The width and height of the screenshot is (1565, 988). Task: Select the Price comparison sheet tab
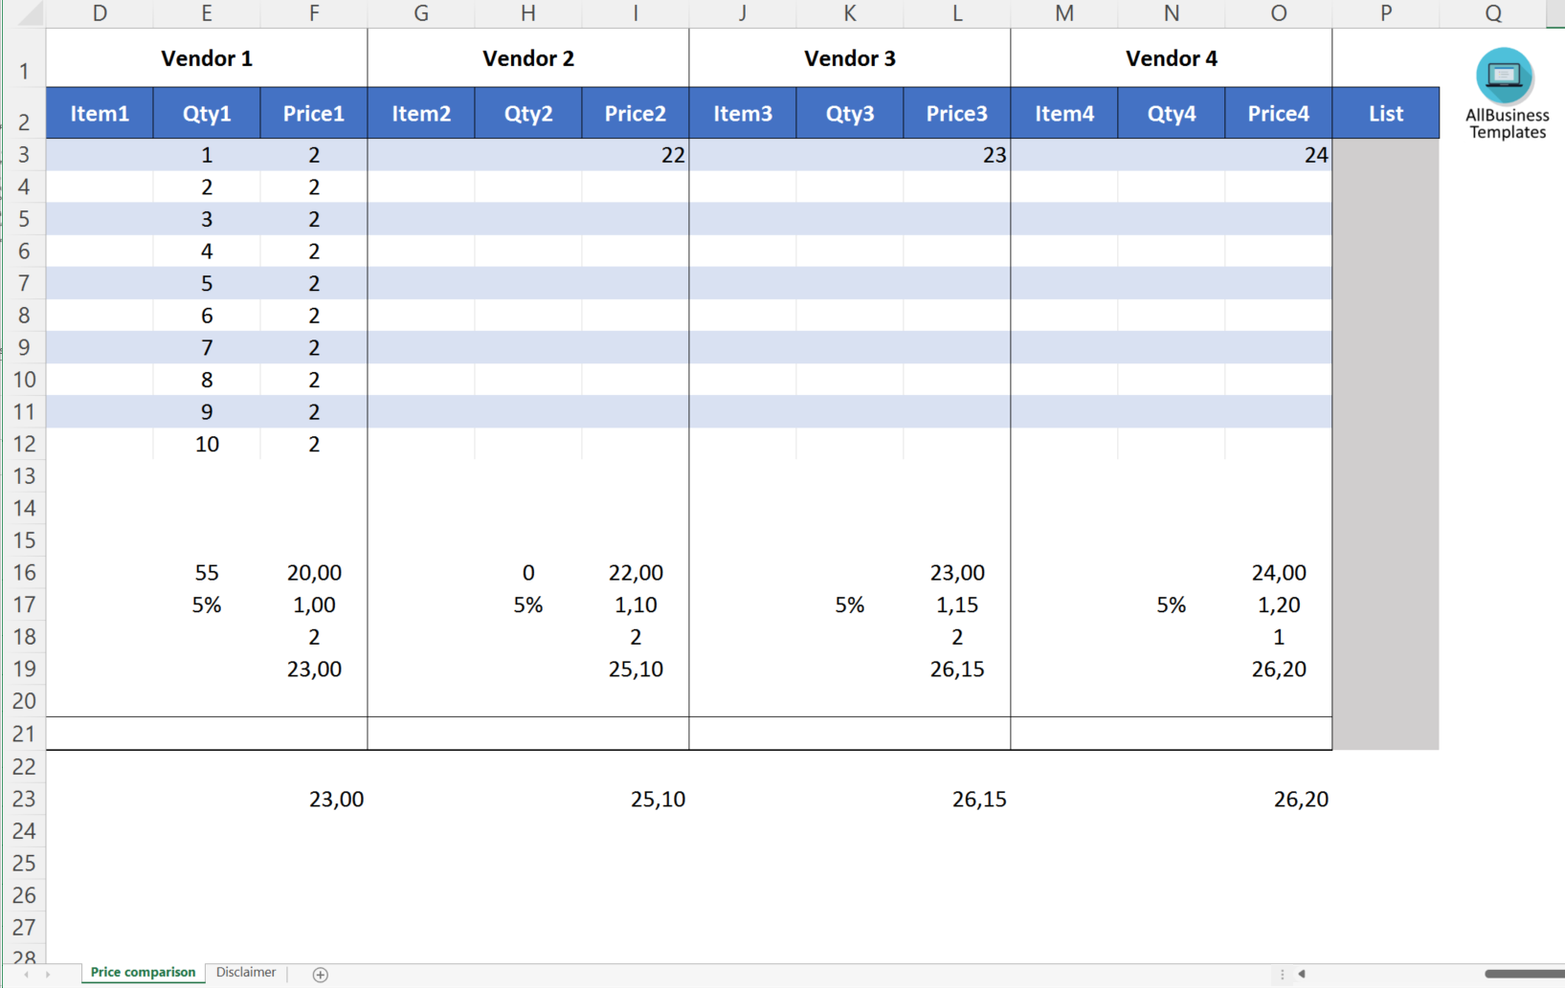coord(143,973)
